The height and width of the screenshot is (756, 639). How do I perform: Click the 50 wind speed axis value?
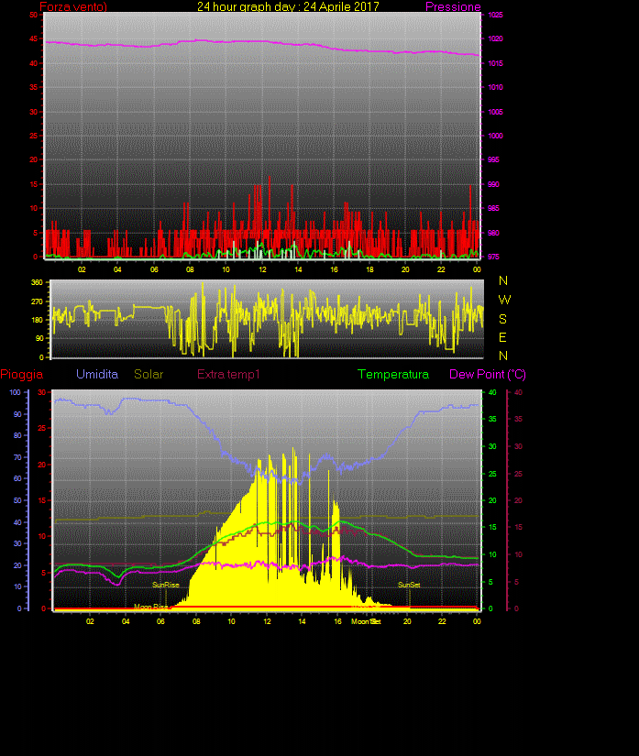[x=33, y=15]
